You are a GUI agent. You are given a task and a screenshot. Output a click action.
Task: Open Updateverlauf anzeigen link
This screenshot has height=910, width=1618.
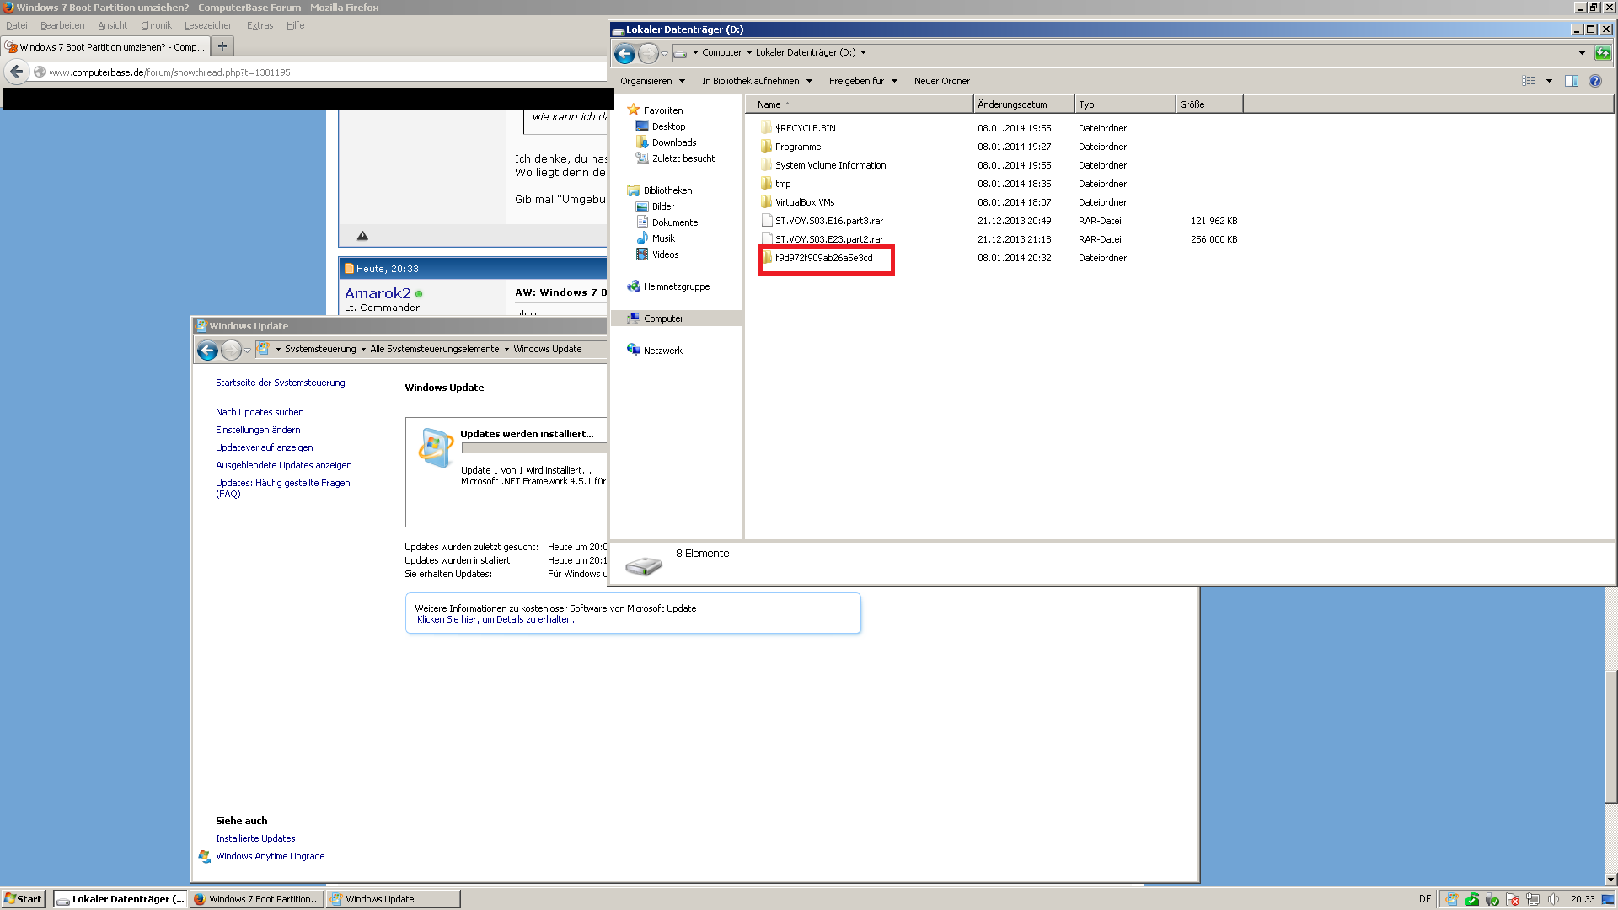[264, 447]
